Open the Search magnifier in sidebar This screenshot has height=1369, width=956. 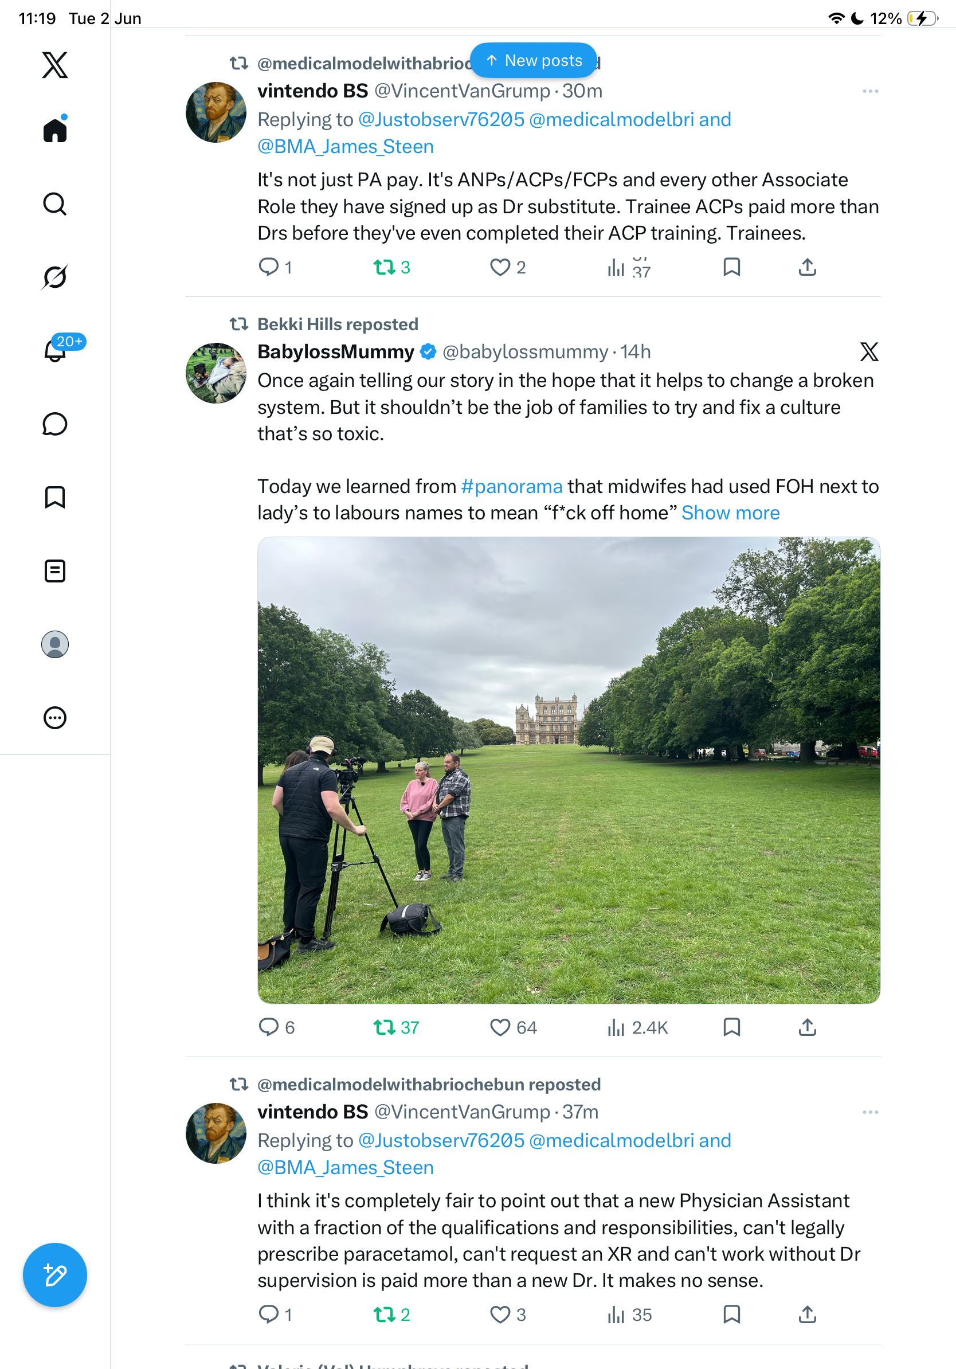click(x=55, y=204)
